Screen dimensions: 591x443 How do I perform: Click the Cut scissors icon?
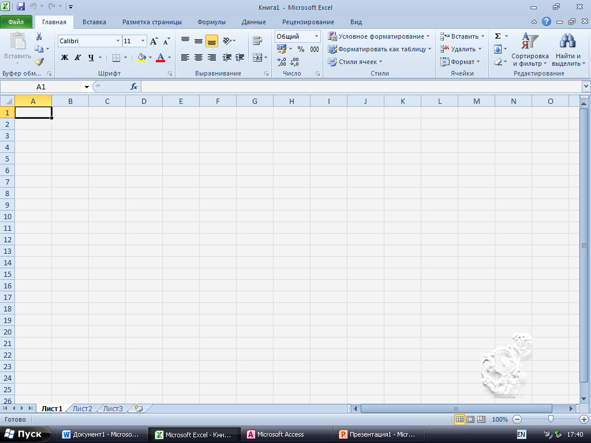point(39,36)
